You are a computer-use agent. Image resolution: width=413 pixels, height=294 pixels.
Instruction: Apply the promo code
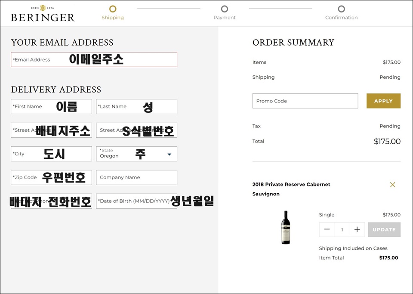point(383,101)
